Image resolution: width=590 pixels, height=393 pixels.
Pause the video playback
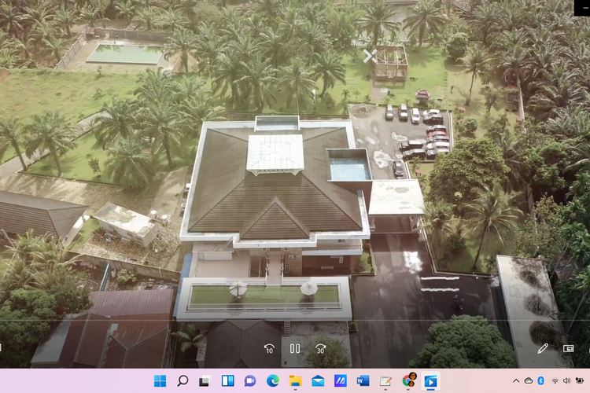click(x=295, y=348)
